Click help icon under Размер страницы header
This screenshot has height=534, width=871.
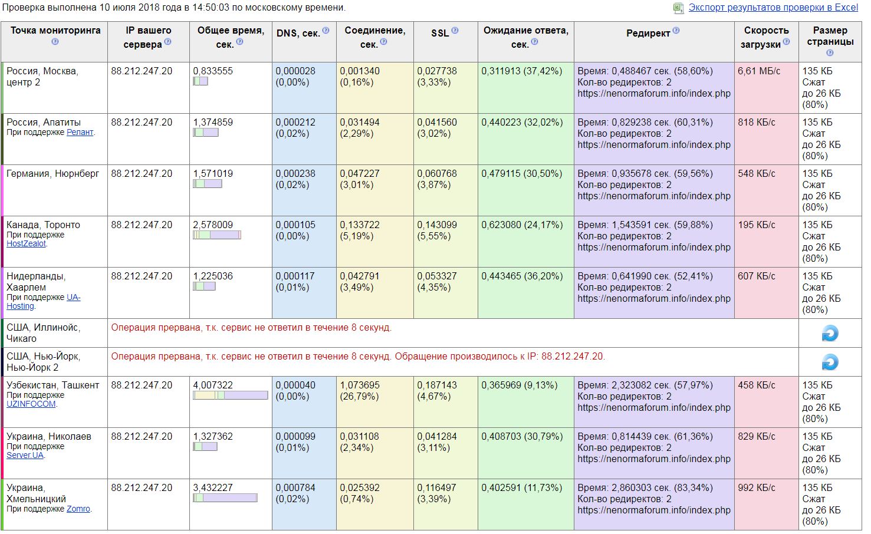[830, 53]
